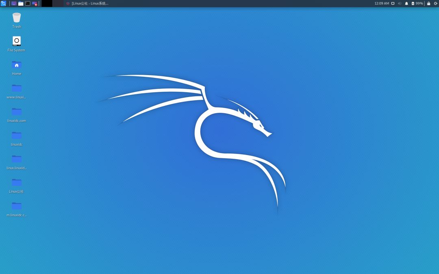This screenshot has height=274, width=439.
Task: Select the linuxidc folder
Action: pos(17,138)
